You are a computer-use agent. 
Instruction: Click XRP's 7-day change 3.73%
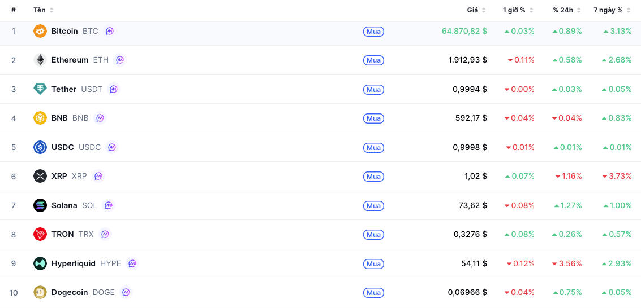617,176
